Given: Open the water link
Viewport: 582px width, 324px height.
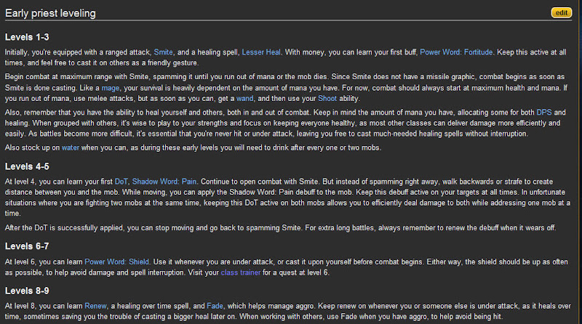Looking at the screenshot, I should pos(70,147).
